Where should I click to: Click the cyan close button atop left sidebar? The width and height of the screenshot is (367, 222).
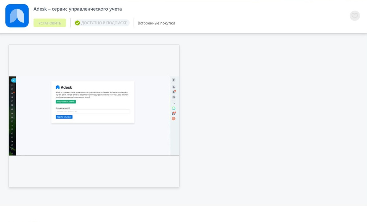13,81
